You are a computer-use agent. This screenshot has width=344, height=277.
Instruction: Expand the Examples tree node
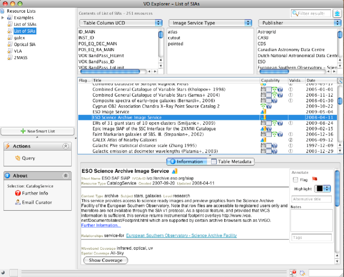pyautogui.click(x=3, y=18)
